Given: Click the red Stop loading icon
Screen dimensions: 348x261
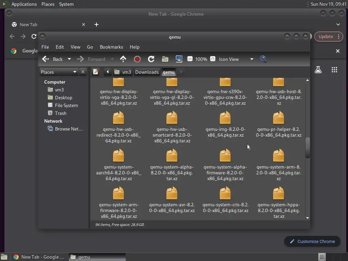Looking at the screenshot, I should [137, 59].
